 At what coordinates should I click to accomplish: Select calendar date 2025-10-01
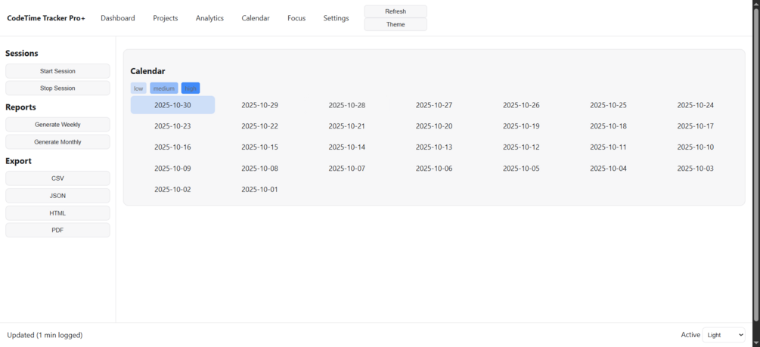tap(260, 190)
